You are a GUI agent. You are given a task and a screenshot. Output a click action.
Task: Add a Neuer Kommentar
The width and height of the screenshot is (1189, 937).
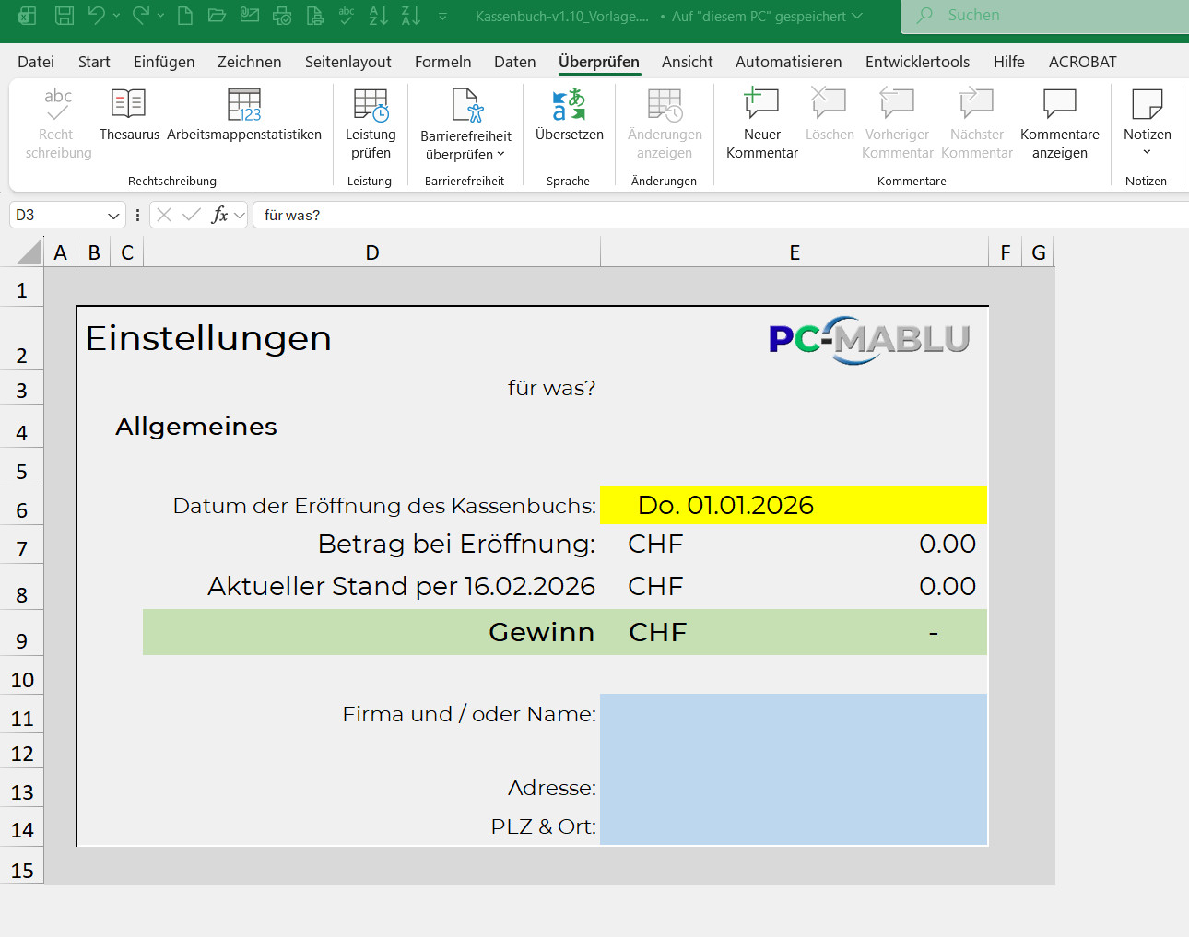pos(761,124)
